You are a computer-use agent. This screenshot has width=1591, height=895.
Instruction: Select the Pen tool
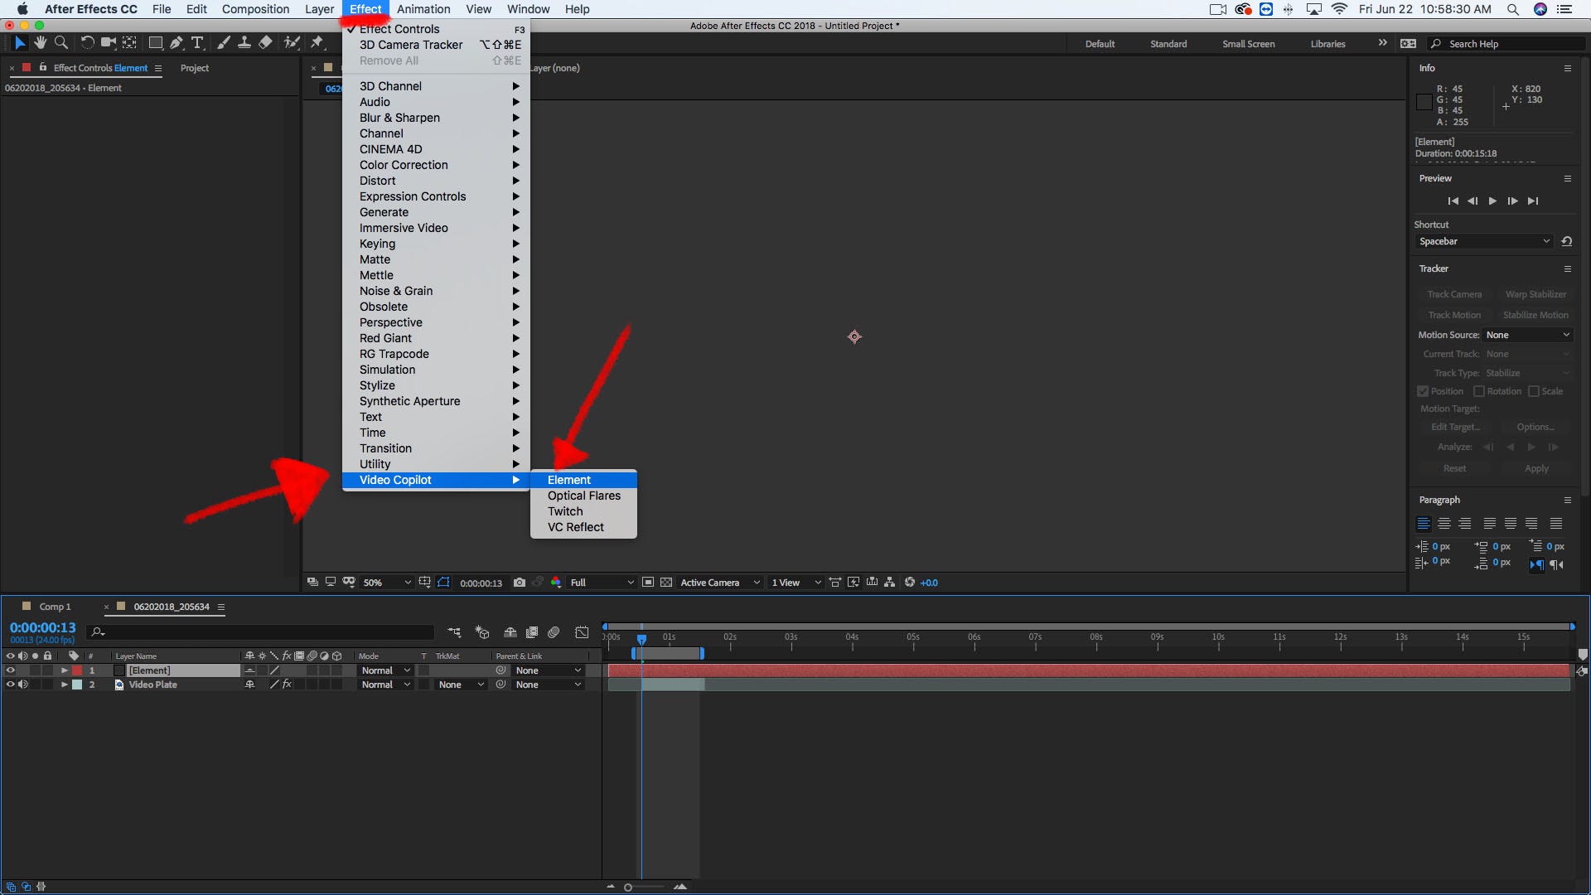177,42
